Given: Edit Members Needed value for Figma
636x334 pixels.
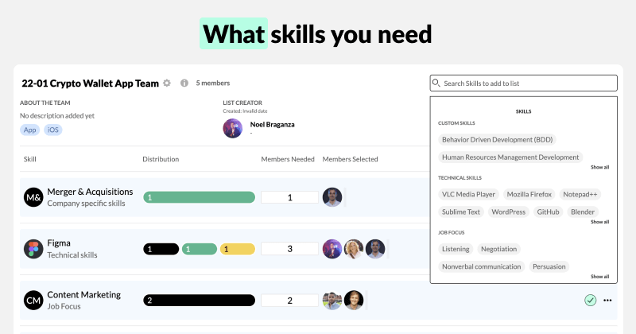Looking at the screenshot, I should coord(289,249).
